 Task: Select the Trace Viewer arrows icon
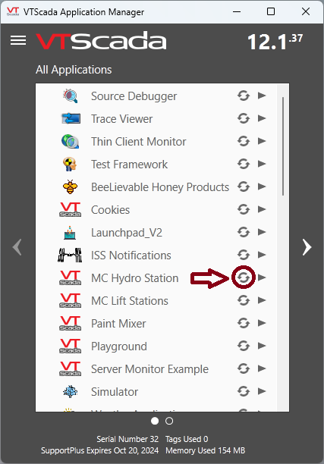tap(71, 119)
